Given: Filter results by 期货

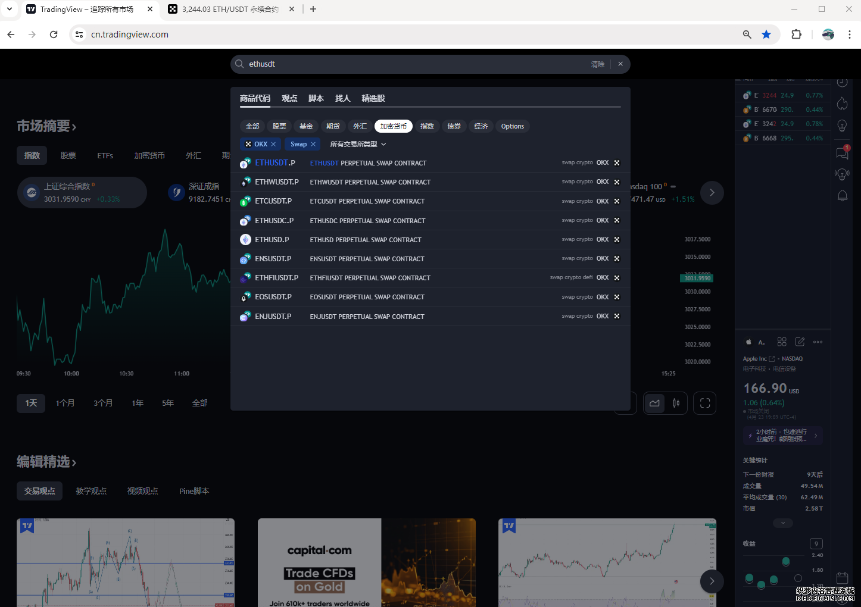Looking at the screenshot, I should coord(333,126).
